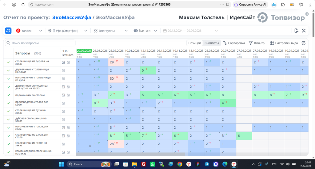Toggle checkmark for подоконник со столом

point(9,95)
